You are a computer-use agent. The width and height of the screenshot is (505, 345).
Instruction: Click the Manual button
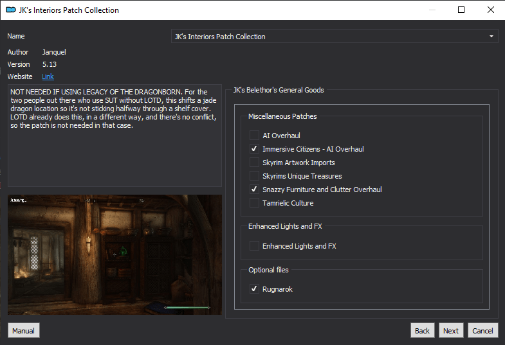(x=24, y=330)
